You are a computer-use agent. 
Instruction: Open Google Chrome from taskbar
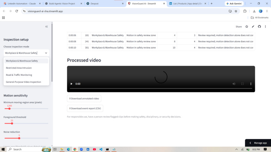pyautogui.click(x=75, y=149)
